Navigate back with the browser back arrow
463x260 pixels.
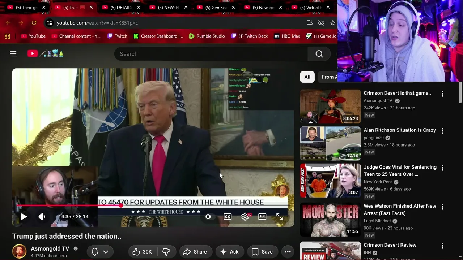[8, 23]
